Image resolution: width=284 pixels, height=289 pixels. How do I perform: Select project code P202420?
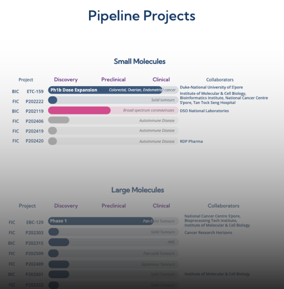pos(35,141)
